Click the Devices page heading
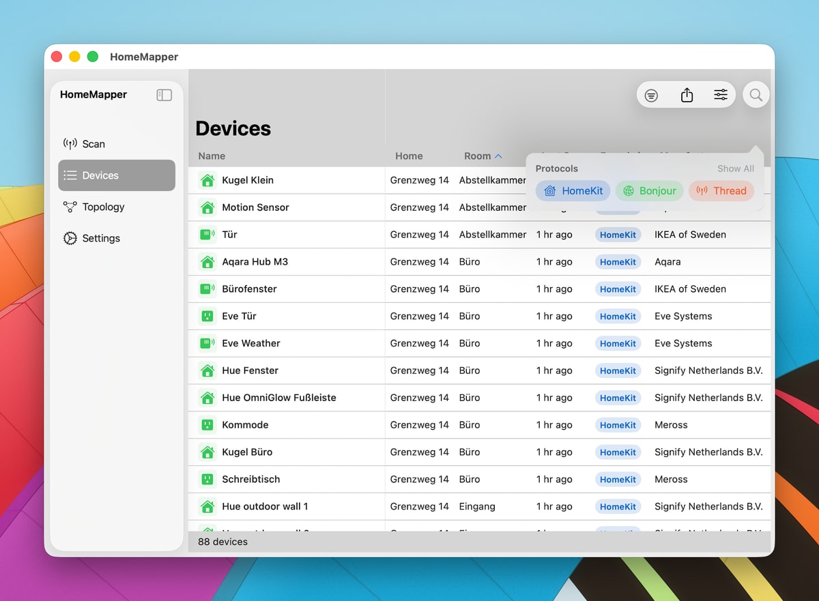 (233, 128)
